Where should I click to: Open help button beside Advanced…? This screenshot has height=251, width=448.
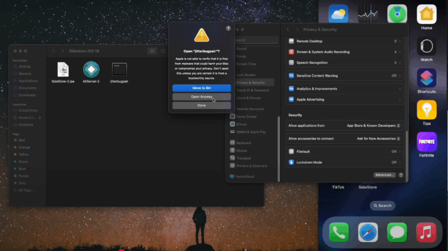401,175
